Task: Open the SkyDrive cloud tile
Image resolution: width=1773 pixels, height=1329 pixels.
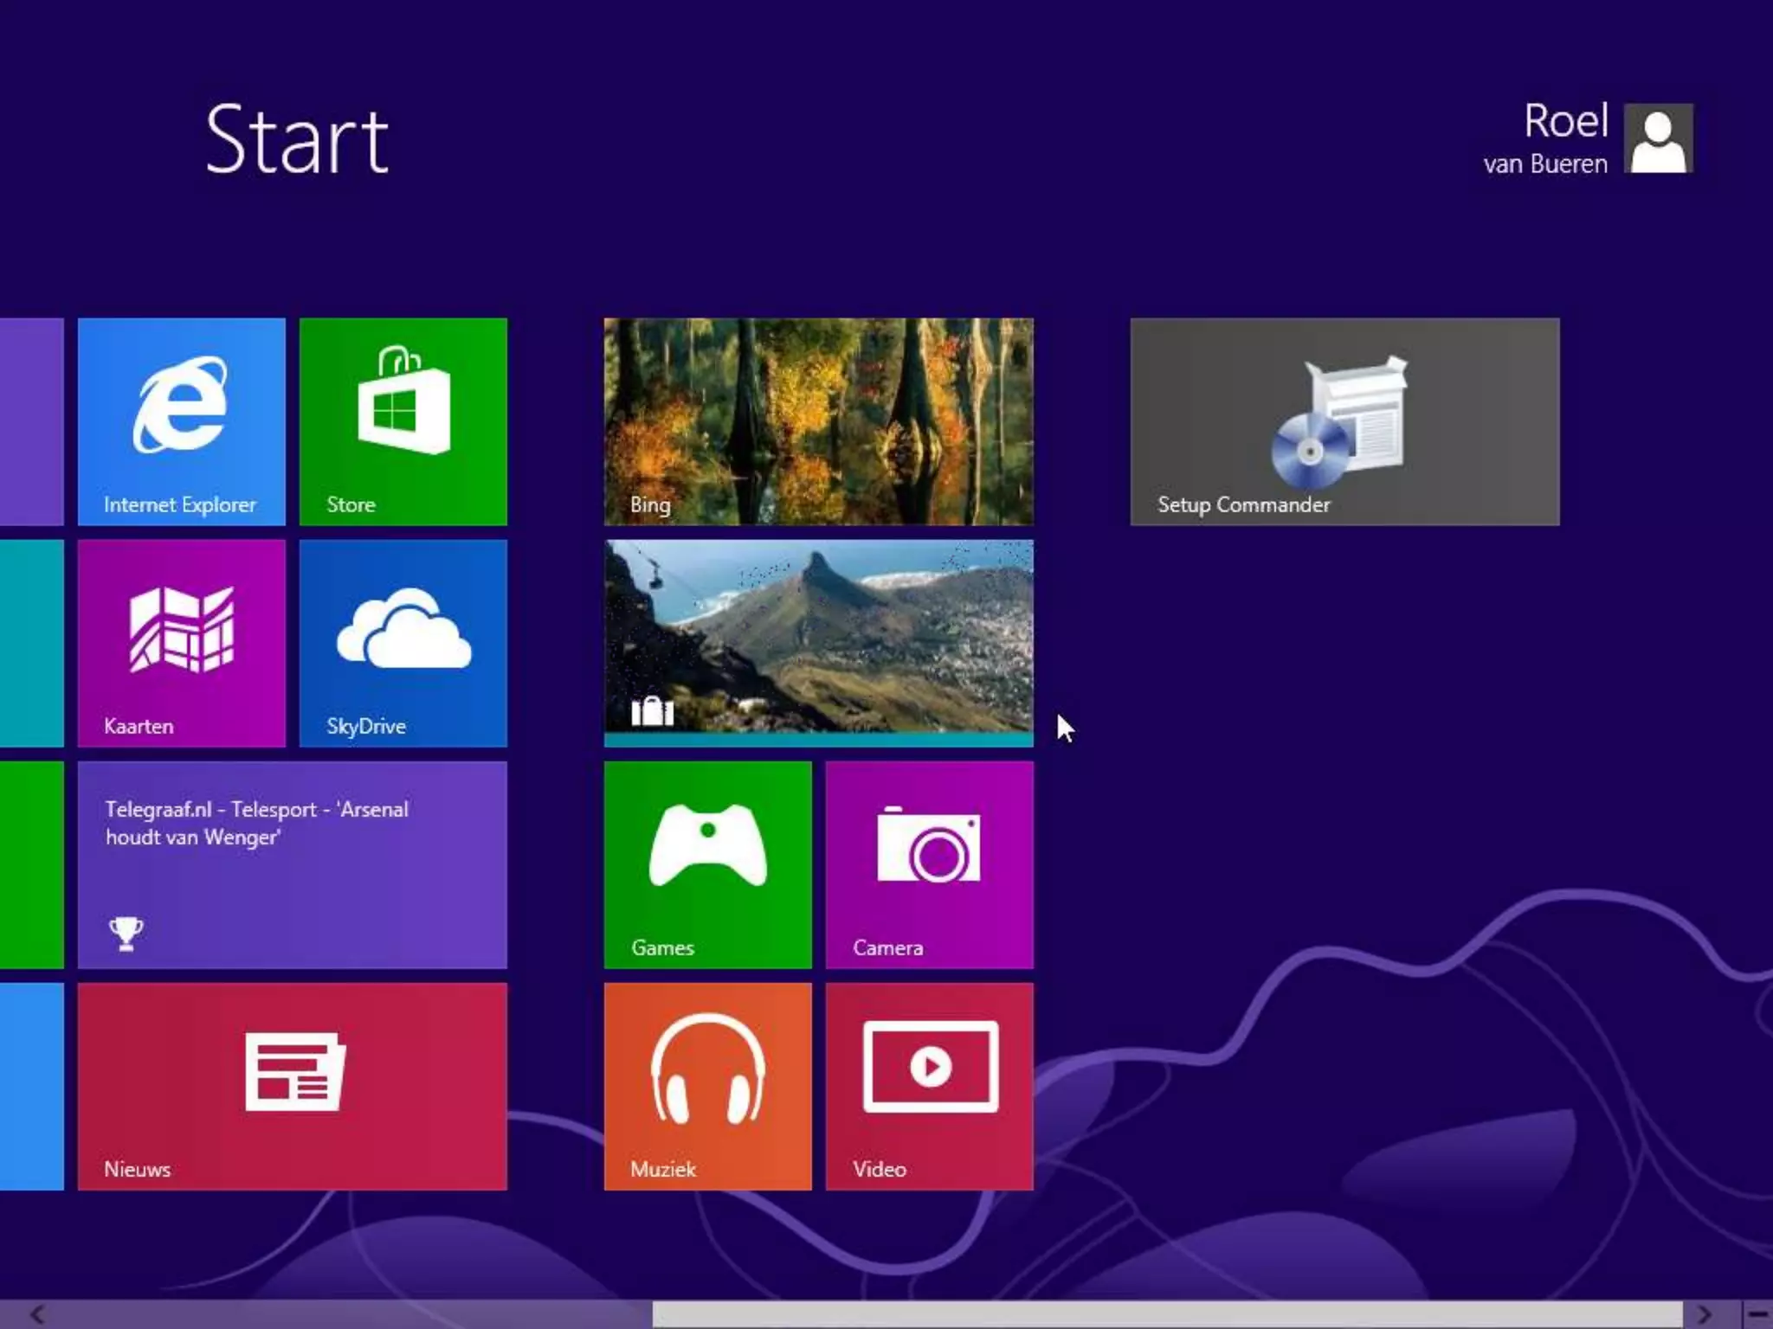Action: pos(403,643)
